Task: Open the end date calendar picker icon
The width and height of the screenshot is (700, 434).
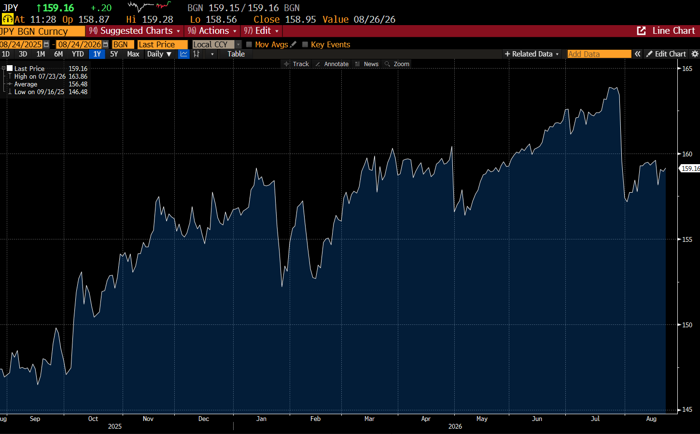Action: [x=105, y=44]
